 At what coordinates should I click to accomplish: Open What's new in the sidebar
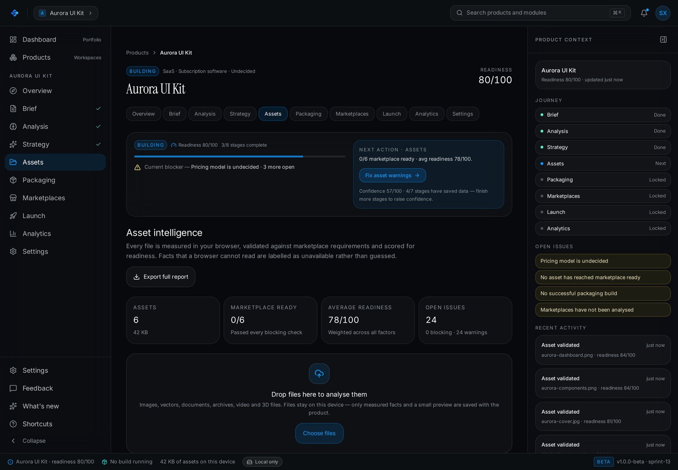tap(55, 406)
